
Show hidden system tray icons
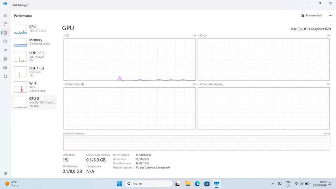[x=272, y=184]
